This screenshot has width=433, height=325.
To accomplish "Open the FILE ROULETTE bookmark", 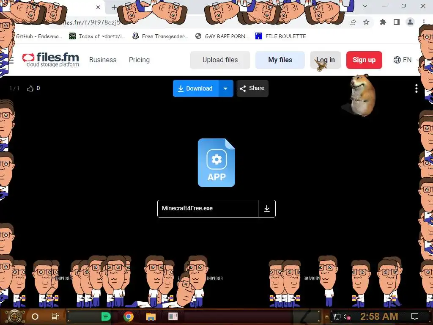I will [x=281, y=36].
